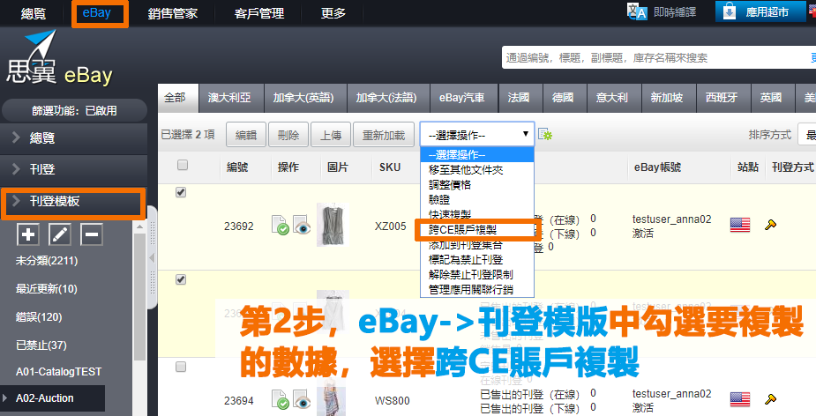Remove folder using the minus icon
This screenshot has height=416, width=816.
(92, 234)
